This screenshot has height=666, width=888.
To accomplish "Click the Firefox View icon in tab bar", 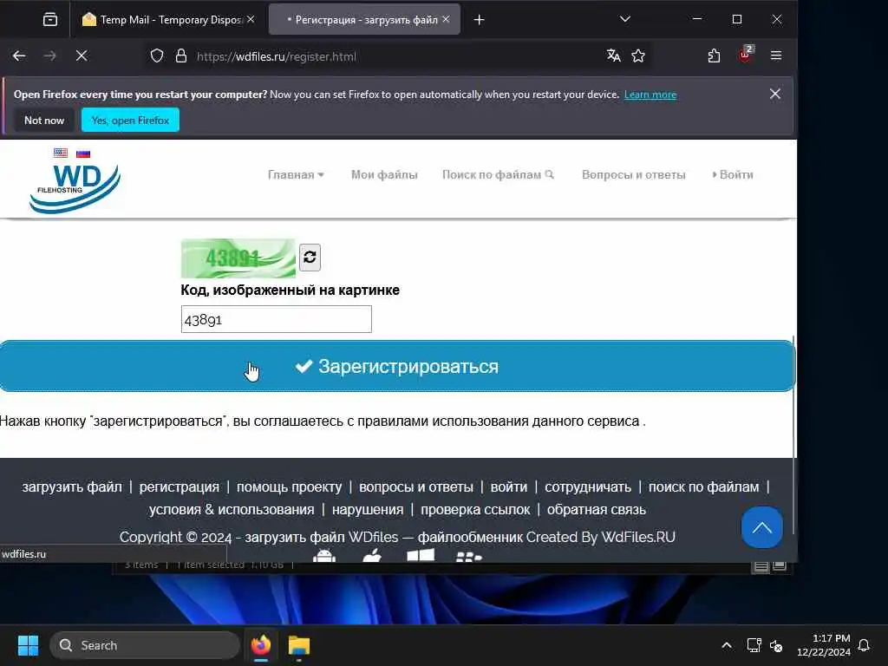I will 50,20.
